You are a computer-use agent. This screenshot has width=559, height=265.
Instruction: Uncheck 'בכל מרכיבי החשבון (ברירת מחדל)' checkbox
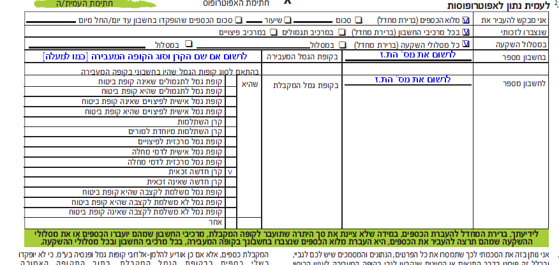[466, 32]
